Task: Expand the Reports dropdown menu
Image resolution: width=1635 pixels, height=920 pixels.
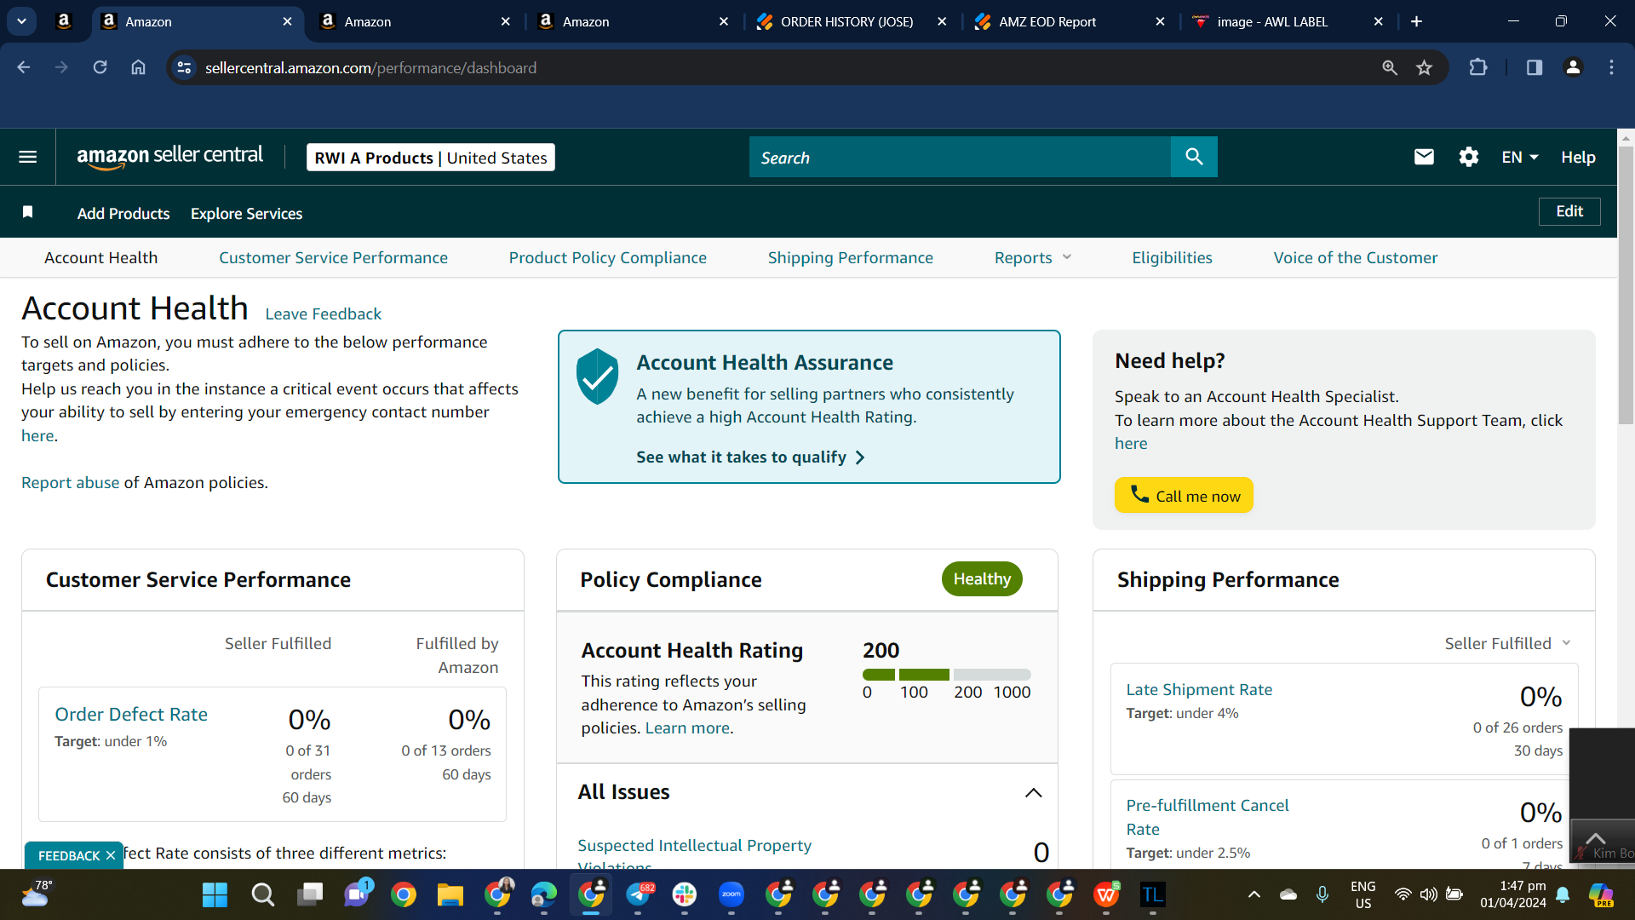Action: (x=1032, y=257)
